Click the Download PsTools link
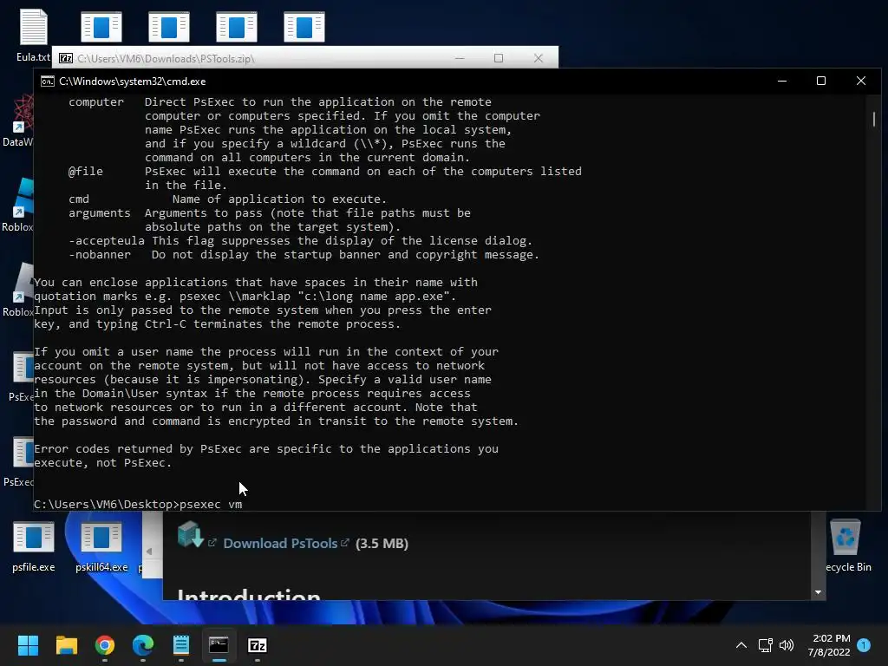Screen dimensions: 888x666 point(280,543)
